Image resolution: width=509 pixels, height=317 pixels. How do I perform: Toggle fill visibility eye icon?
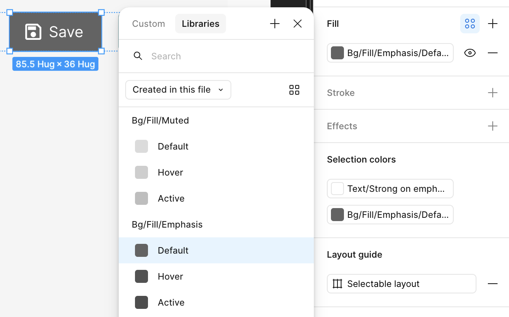(x=470, y=53)
